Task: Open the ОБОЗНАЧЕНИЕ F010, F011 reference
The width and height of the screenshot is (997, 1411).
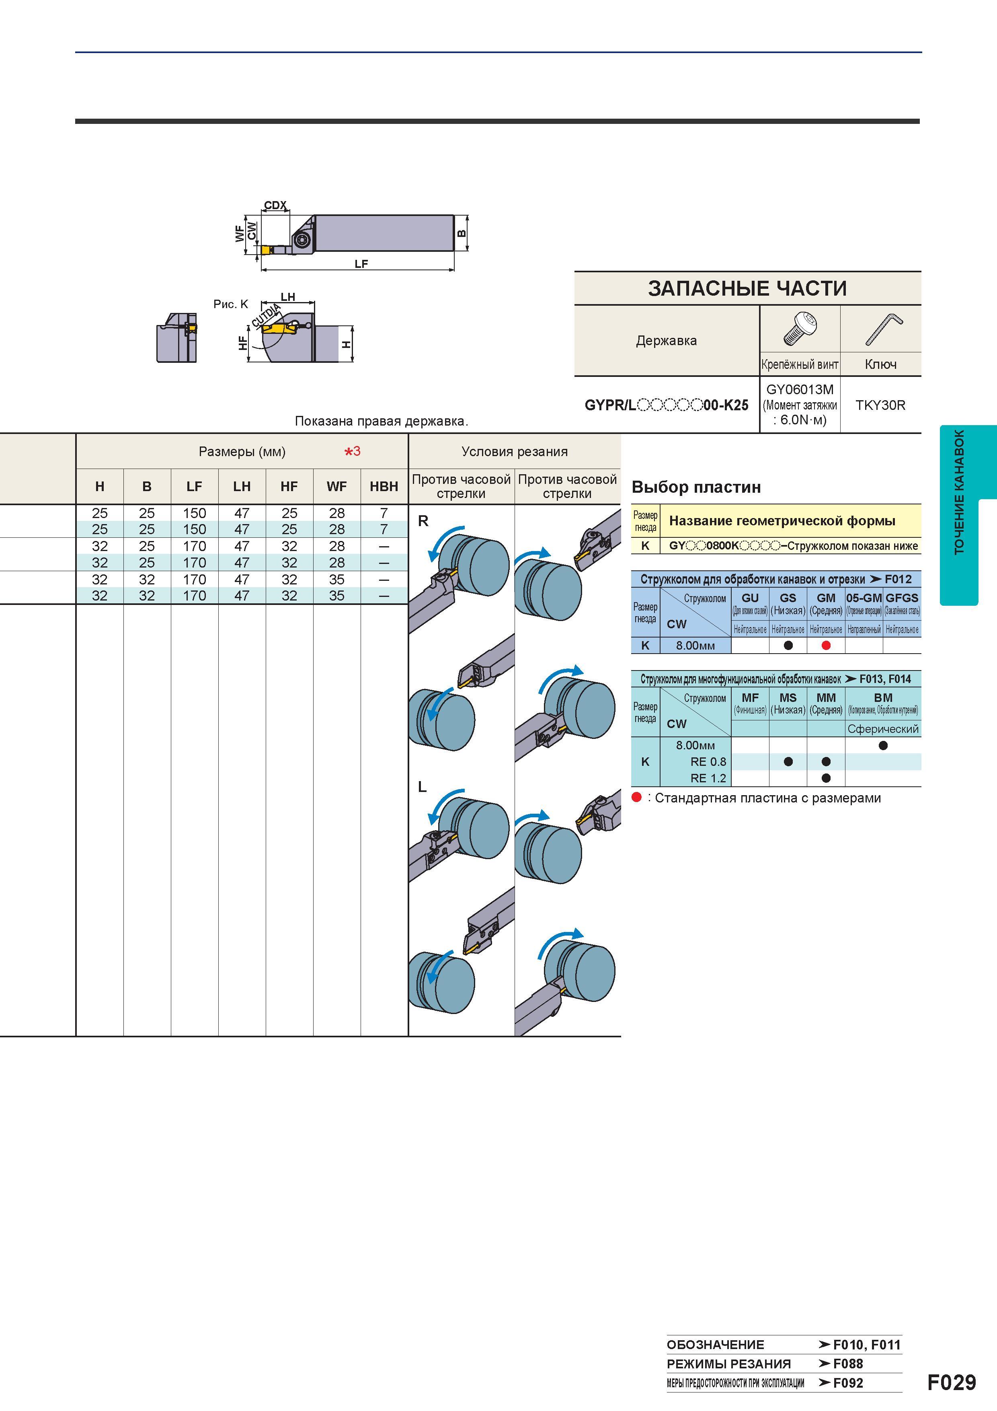Action: pos(784,1344)
